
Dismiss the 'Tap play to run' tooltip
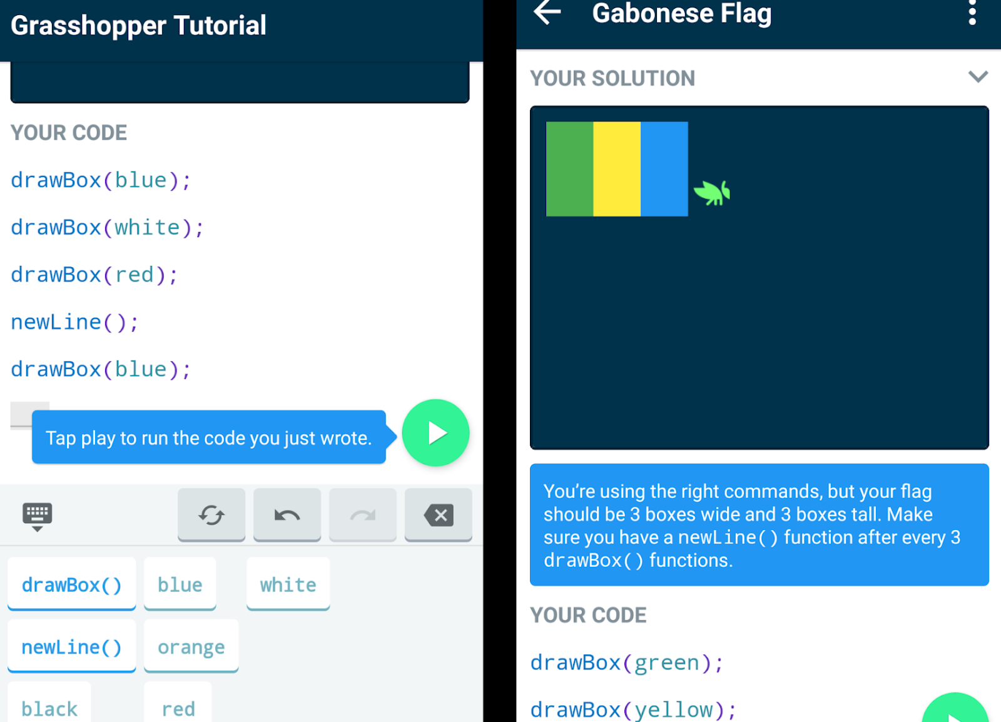pos(210,438)
